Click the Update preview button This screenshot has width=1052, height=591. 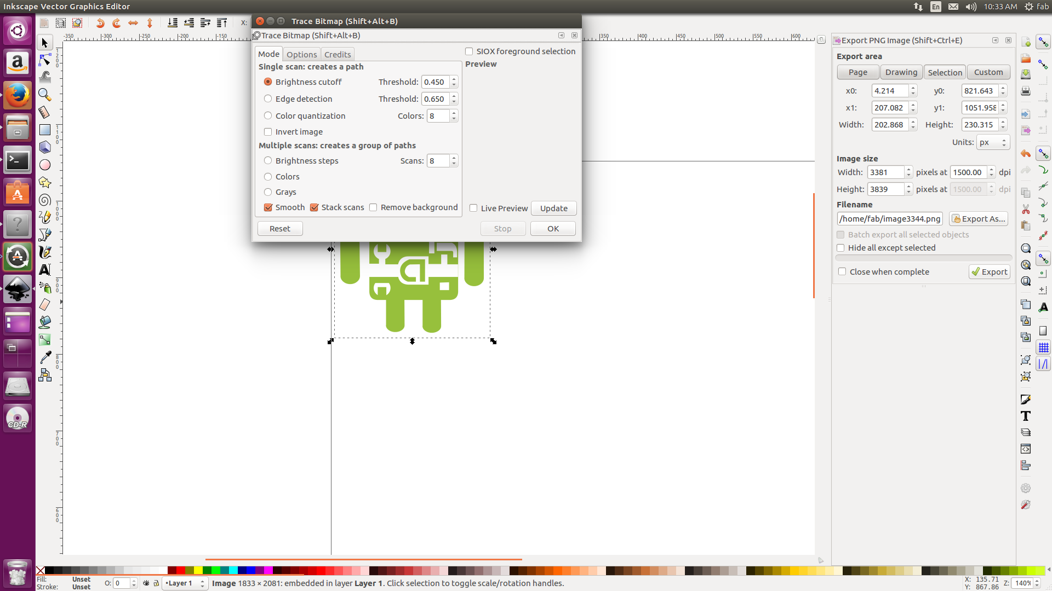tap(553, 208)
